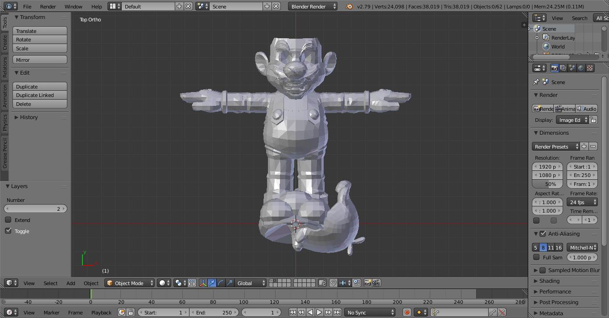This screenshot has width=609, height=318.
Task: Click the Rotate button
Action: coord(40,40)
